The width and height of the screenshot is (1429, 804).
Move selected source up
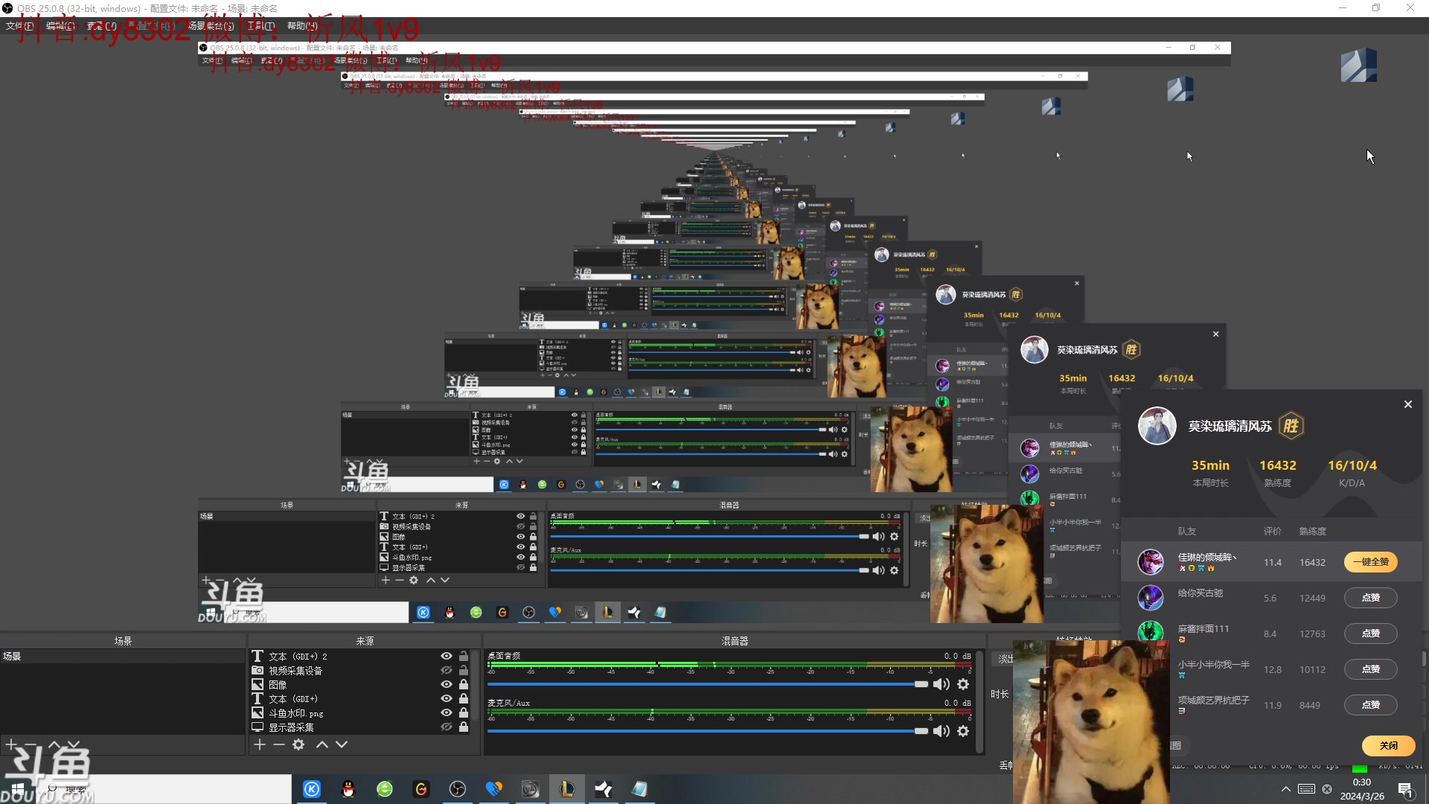point(322,744)
